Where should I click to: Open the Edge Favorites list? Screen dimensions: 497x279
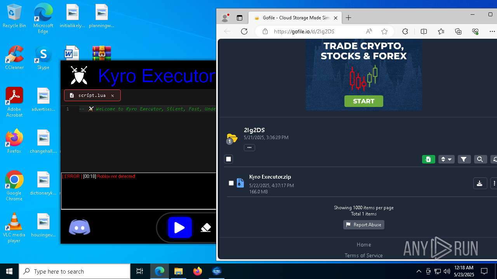pyautogui.click(x=441, y=31)
